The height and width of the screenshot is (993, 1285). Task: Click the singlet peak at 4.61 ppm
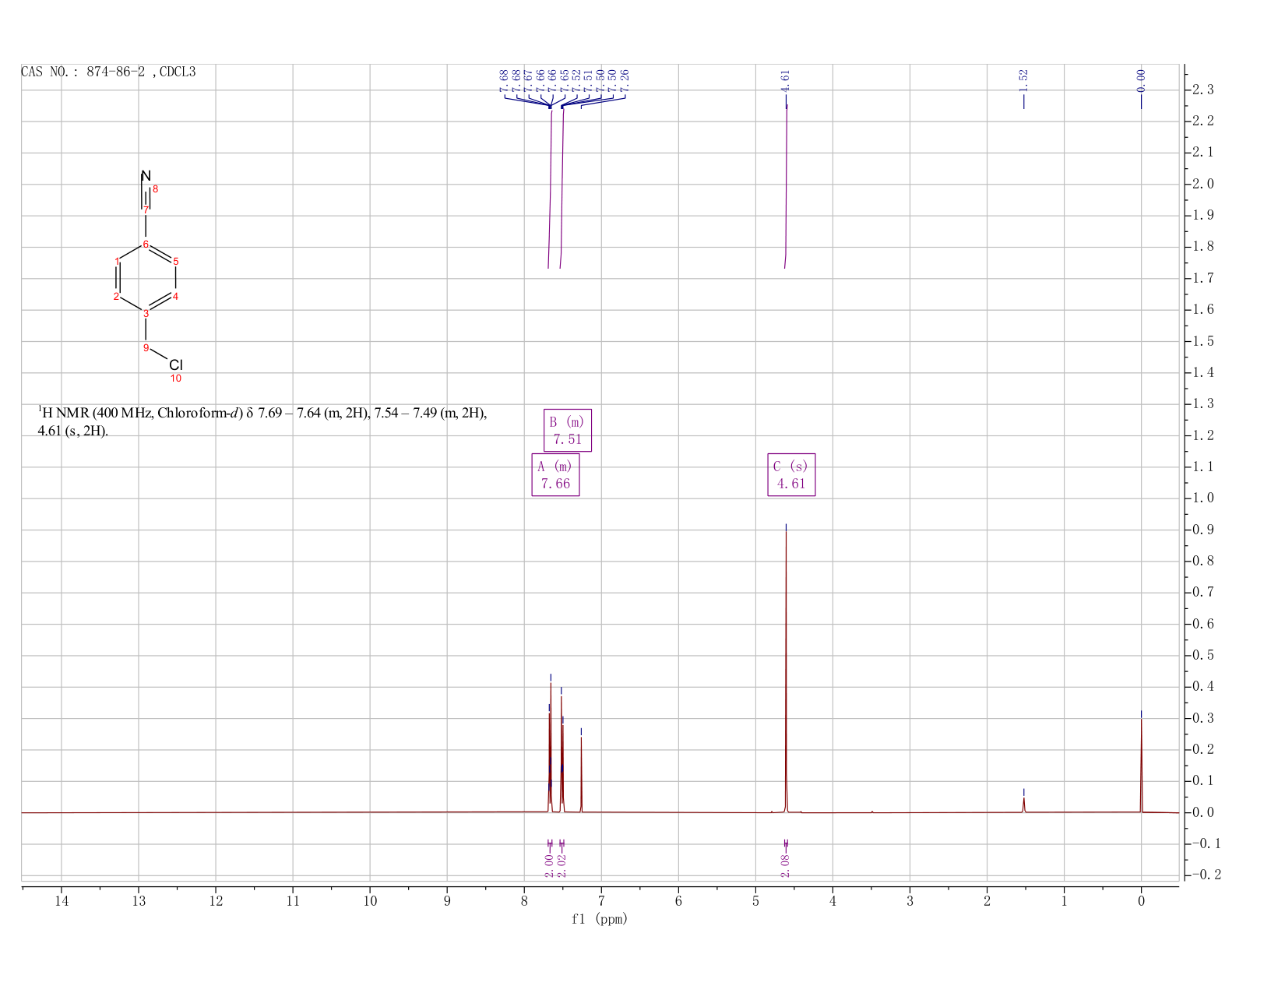click(x=786, y=670)
